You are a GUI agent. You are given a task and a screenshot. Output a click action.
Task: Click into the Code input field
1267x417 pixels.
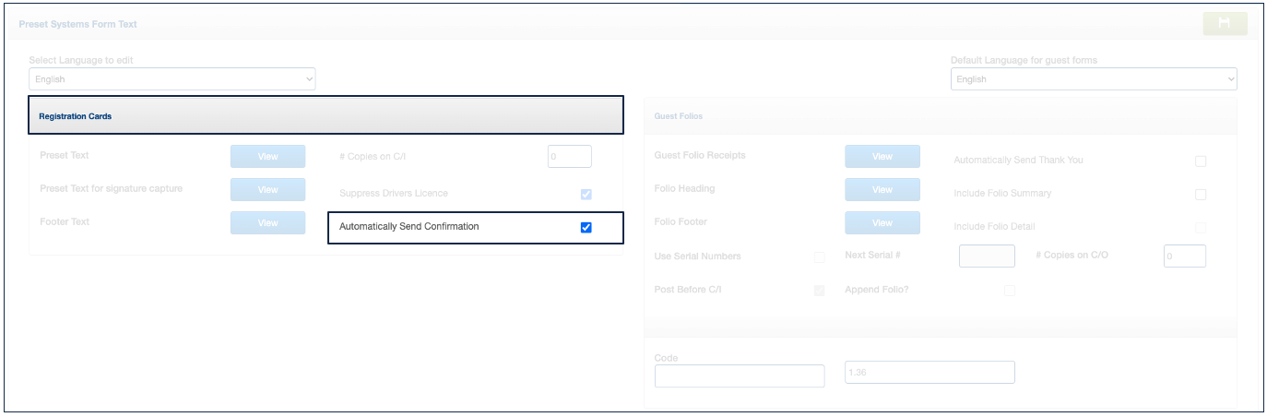tap(739, 375)
